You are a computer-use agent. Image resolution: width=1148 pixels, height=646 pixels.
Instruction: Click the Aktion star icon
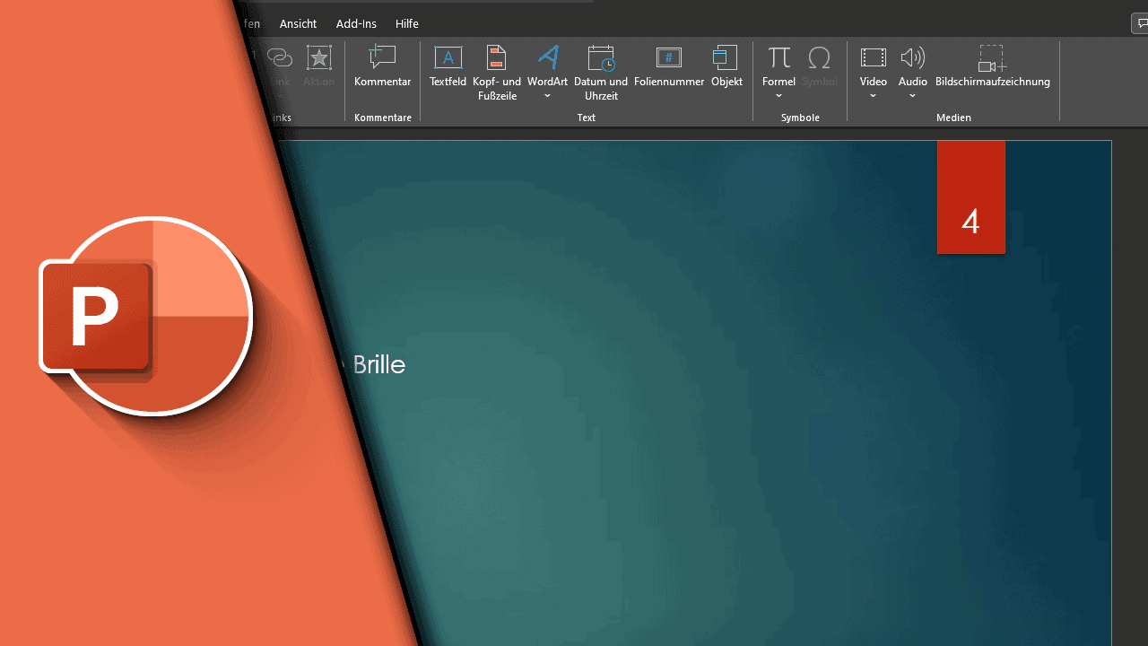[318, 57]
